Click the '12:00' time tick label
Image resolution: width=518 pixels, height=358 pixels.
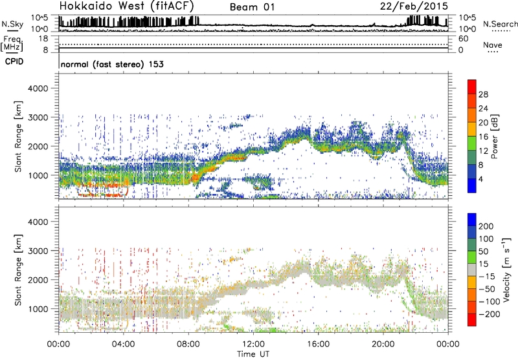pos(253,344)
